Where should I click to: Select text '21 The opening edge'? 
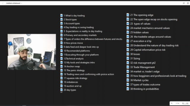pyautogui.click(x=142, y=15)
